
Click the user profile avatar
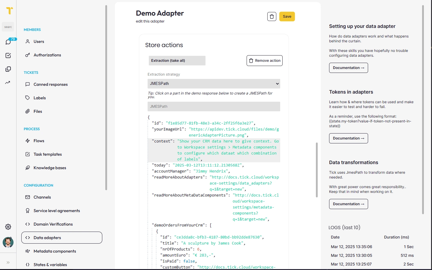pos(8,242)
